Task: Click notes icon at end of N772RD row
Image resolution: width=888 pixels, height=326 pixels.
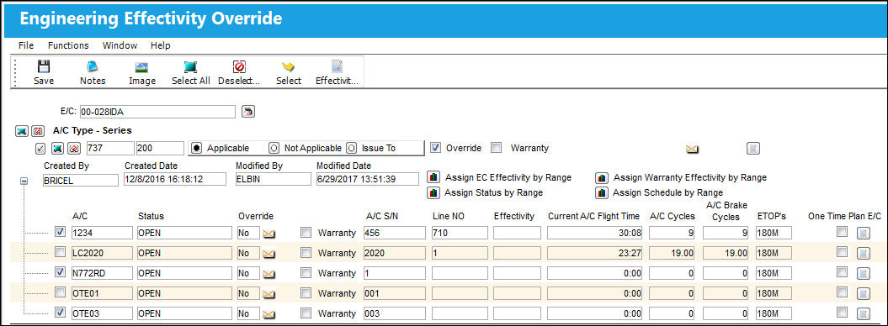Action: pyautogui.click(x=863, y=273)
